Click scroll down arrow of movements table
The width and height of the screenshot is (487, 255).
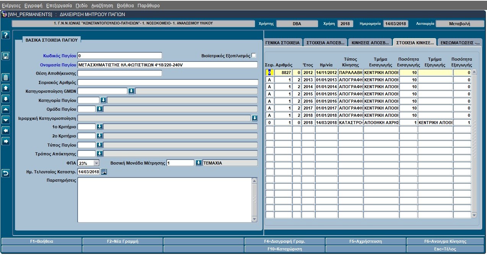[x=474, y=215]
